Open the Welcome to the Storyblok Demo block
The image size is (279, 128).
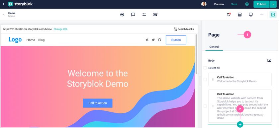pos(240,79)
